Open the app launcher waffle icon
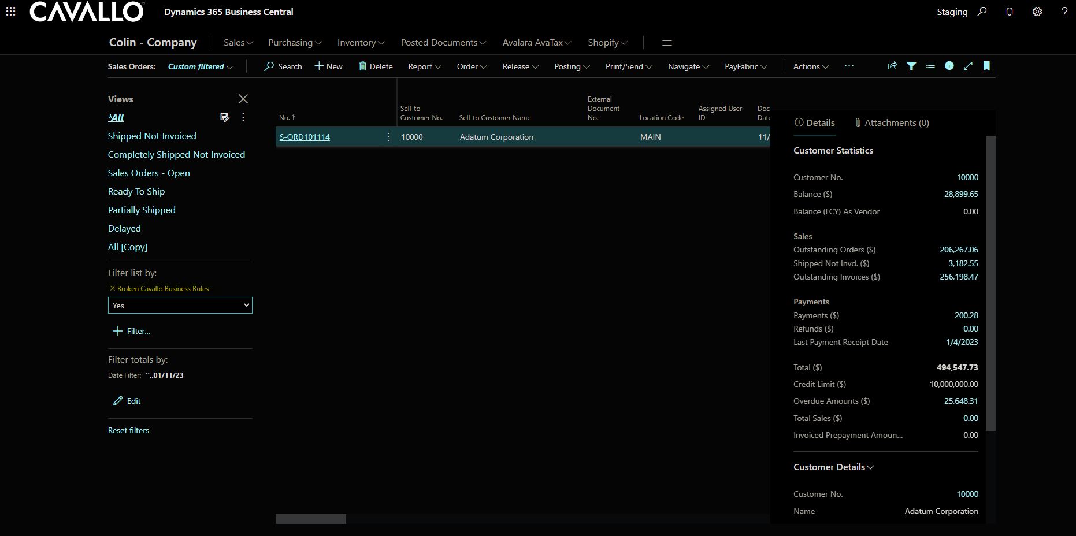Image resolution: width=1076 pixels, height=536 pixels. (x=10, y=12)
